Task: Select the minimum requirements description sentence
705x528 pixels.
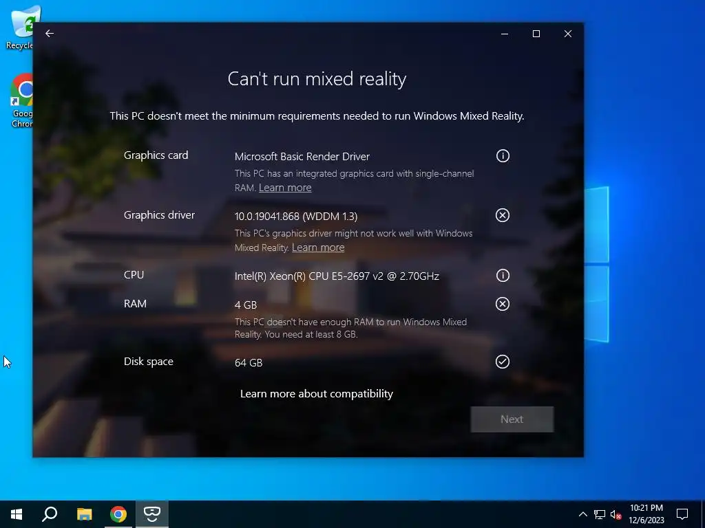Action: pos(317,116)
